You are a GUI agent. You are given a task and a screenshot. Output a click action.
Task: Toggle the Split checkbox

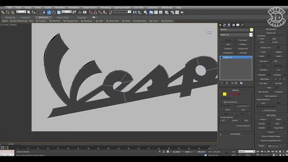coord(273,61)
